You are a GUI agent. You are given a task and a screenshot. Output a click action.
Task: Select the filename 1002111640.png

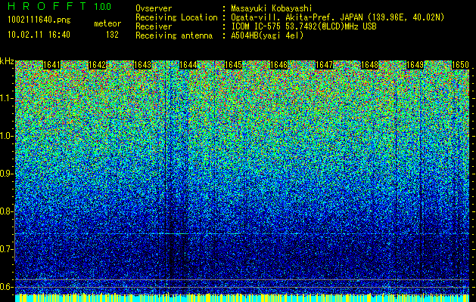pos(39,20)
